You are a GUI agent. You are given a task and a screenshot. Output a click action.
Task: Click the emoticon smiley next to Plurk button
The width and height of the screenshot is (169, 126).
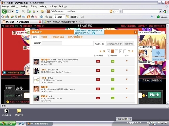pos(144,95)
